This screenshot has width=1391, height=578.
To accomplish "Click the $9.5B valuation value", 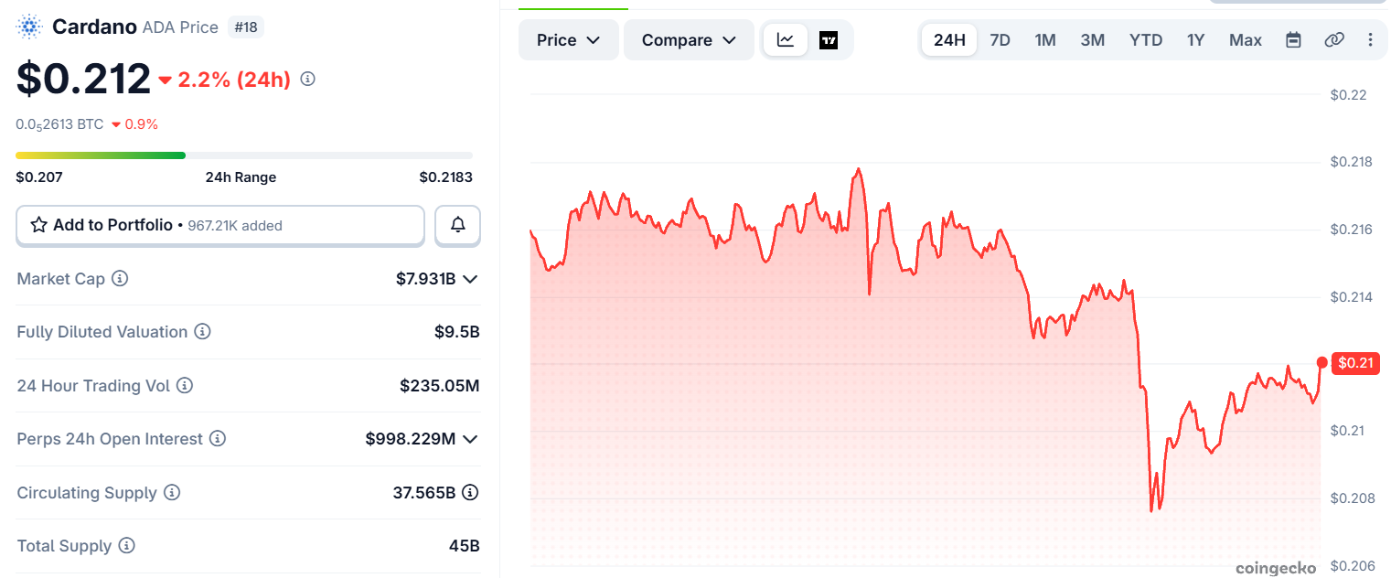I will pyautogui.click(x=457, y=332).
